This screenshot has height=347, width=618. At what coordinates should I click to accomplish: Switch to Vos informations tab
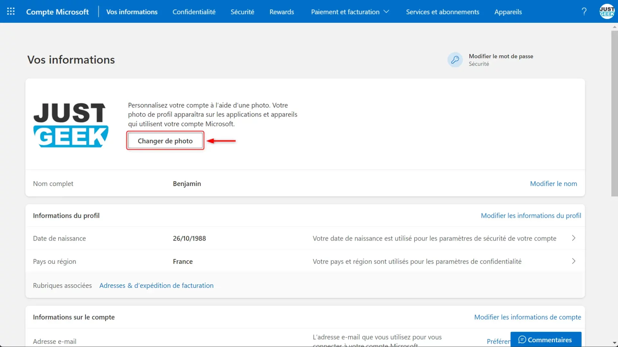click(x=132, y=12)
